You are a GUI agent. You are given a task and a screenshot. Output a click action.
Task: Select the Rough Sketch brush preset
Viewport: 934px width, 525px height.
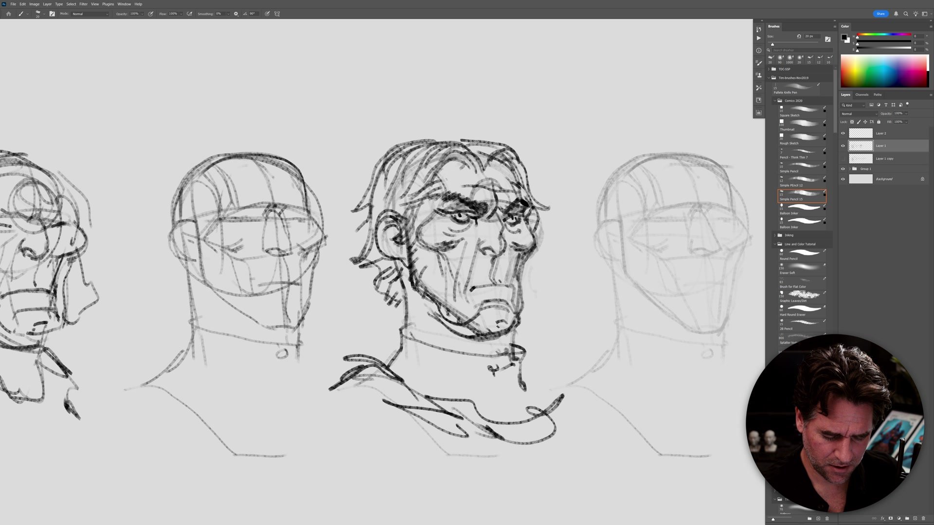pos(802,139)
